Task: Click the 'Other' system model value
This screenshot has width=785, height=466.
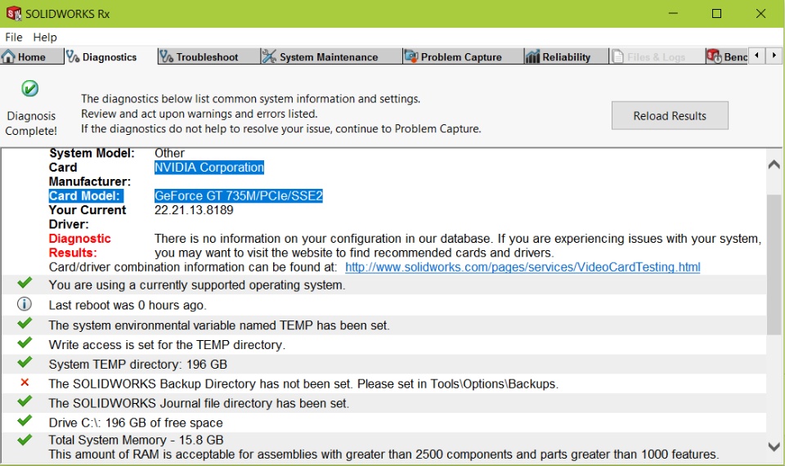Action: pyautogui.click(x=169, y=153)
